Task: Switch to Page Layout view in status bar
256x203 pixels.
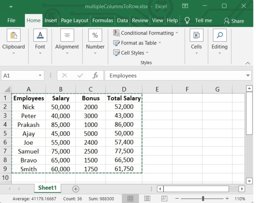Action: click(x=147, y=199)
